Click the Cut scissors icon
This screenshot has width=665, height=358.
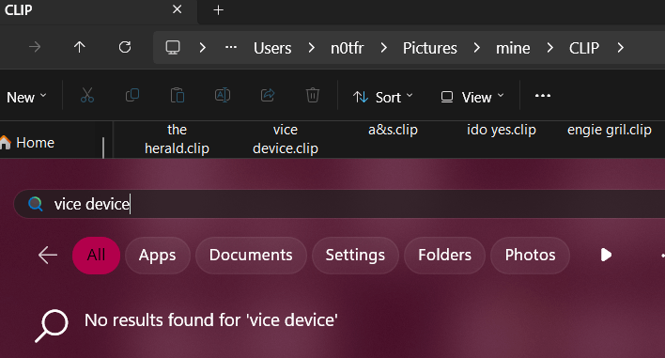pyautogui.click(x=87, y=96)
